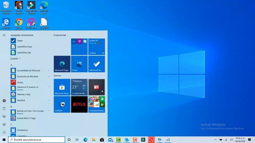
Task: Click the Windows Start button
Action: point(4,139)
